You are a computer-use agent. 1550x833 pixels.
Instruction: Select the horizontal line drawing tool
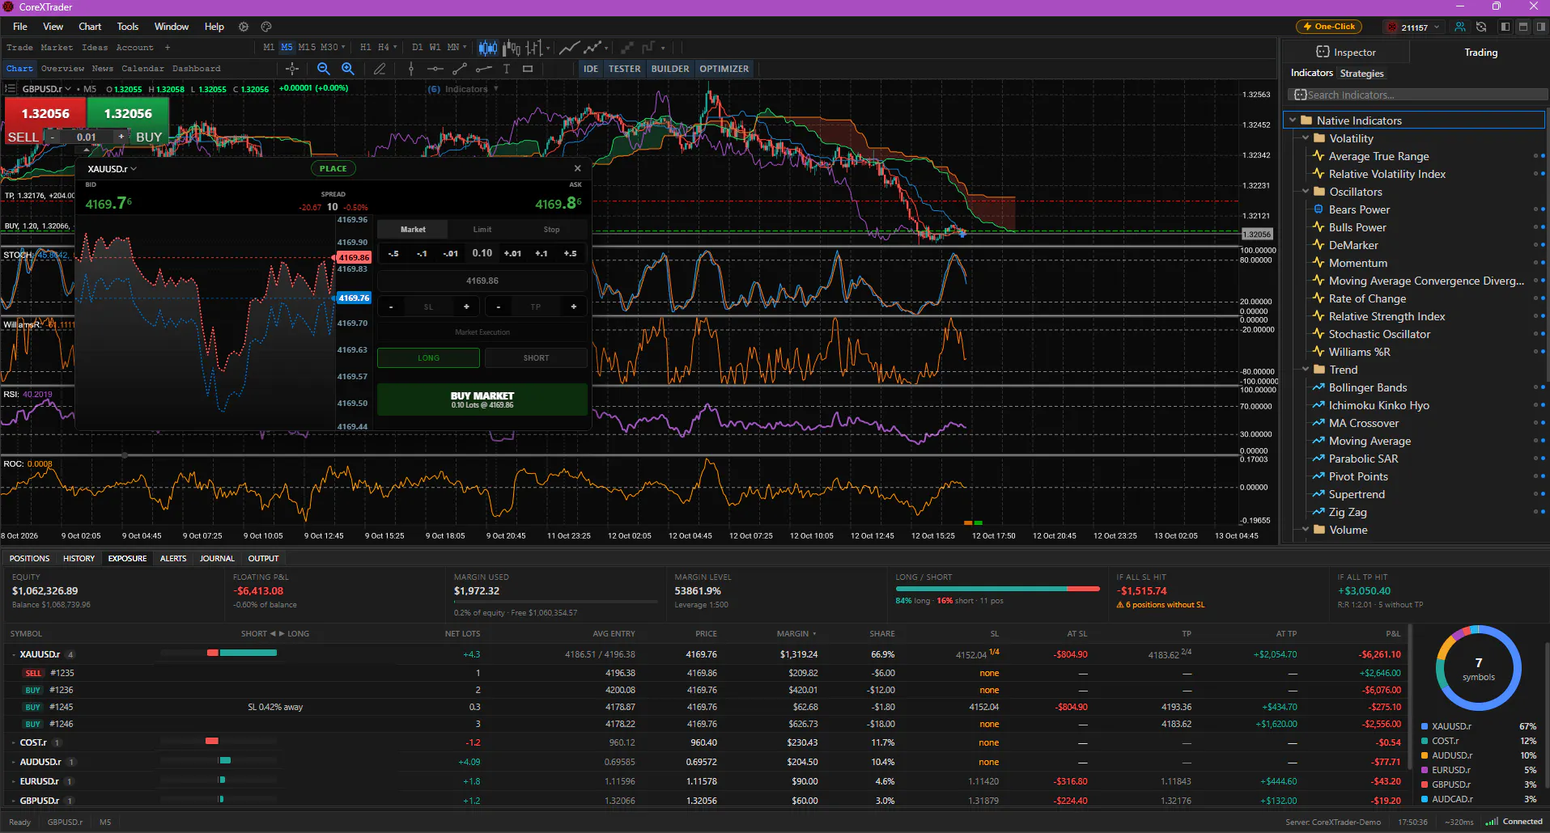(x=435, y=69)
